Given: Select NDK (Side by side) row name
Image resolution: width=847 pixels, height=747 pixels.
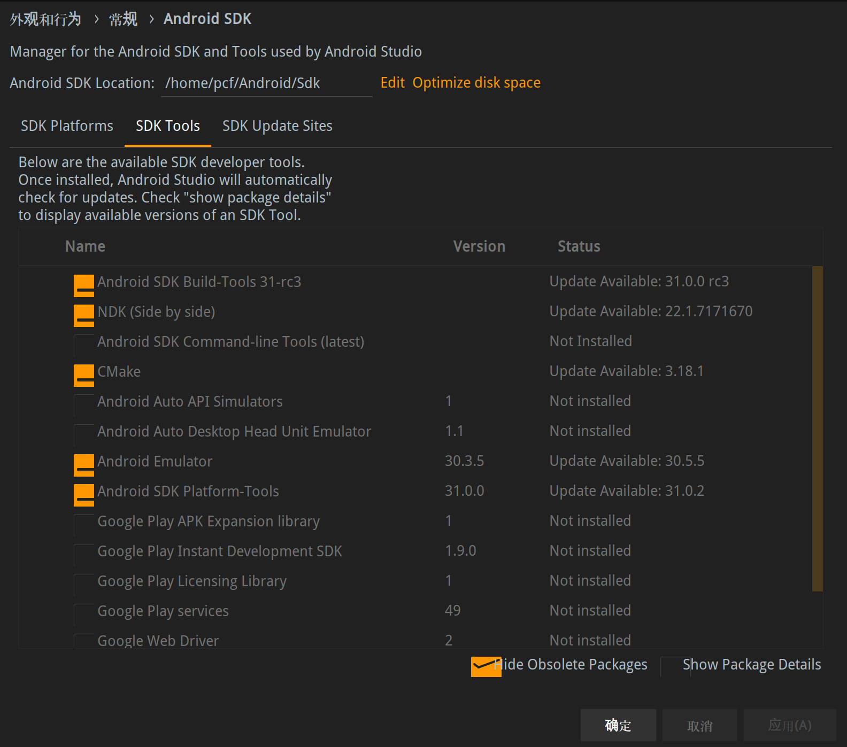Looking at the screenshot, I should pyautogui.click(x=156, y=312).
